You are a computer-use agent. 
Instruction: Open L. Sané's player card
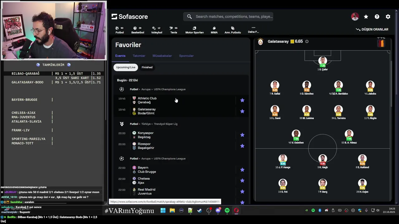tap(275, 113)
